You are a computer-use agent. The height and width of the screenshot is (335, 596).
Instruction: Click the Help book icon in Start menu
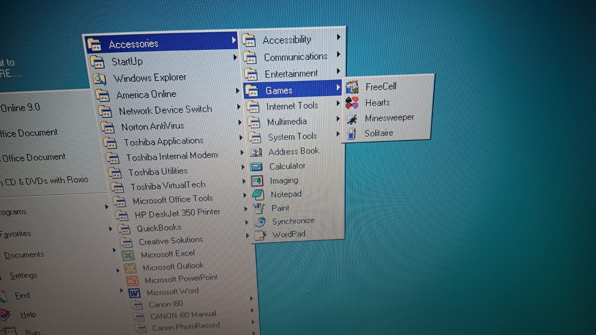(4, 315)
